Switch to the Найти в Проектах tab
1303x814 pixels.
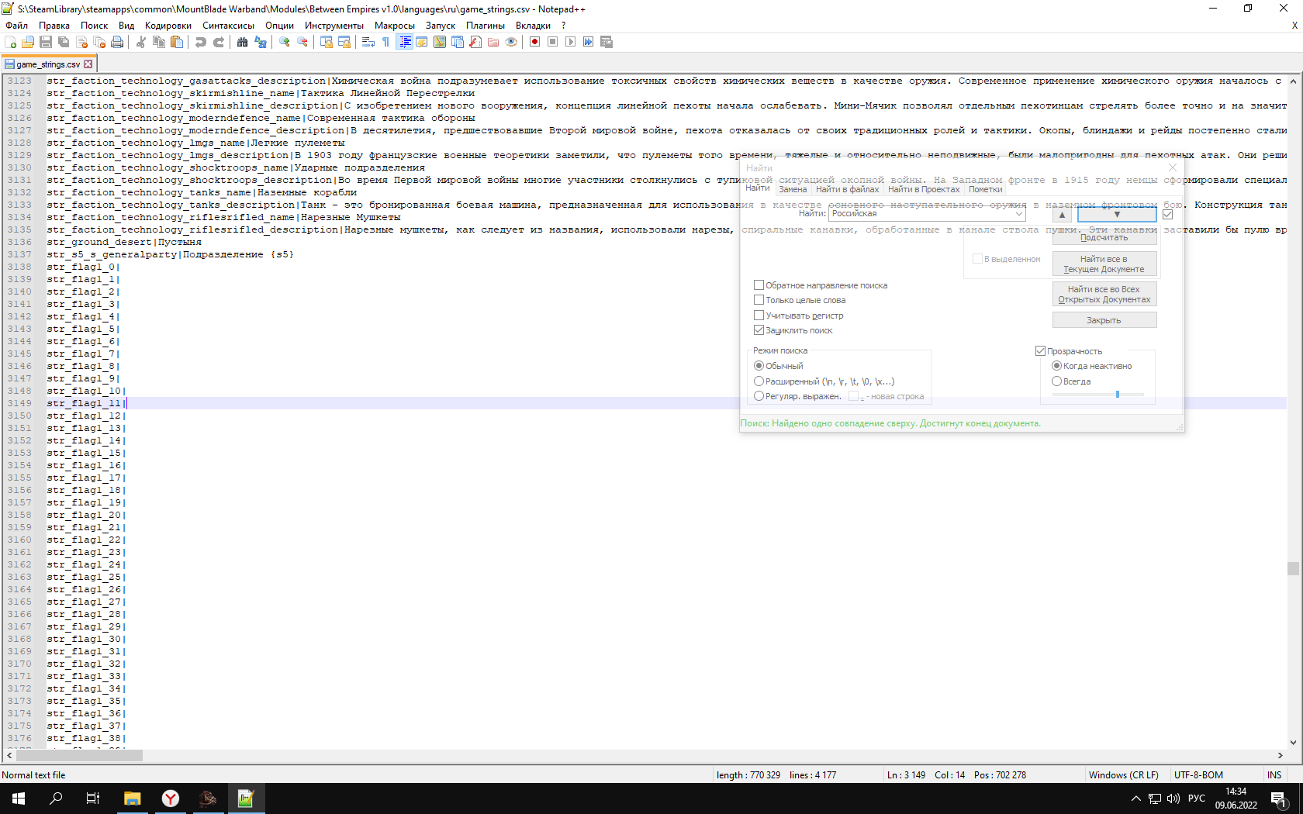924,189
